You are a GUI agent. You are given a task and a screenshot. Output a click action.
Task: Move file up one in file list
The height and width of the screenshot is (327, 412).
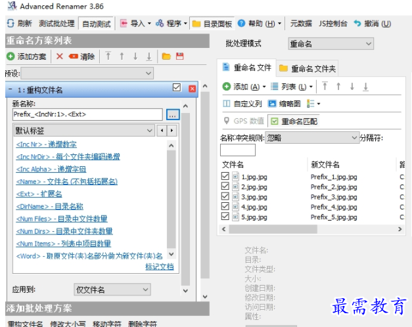pos(338,86)
